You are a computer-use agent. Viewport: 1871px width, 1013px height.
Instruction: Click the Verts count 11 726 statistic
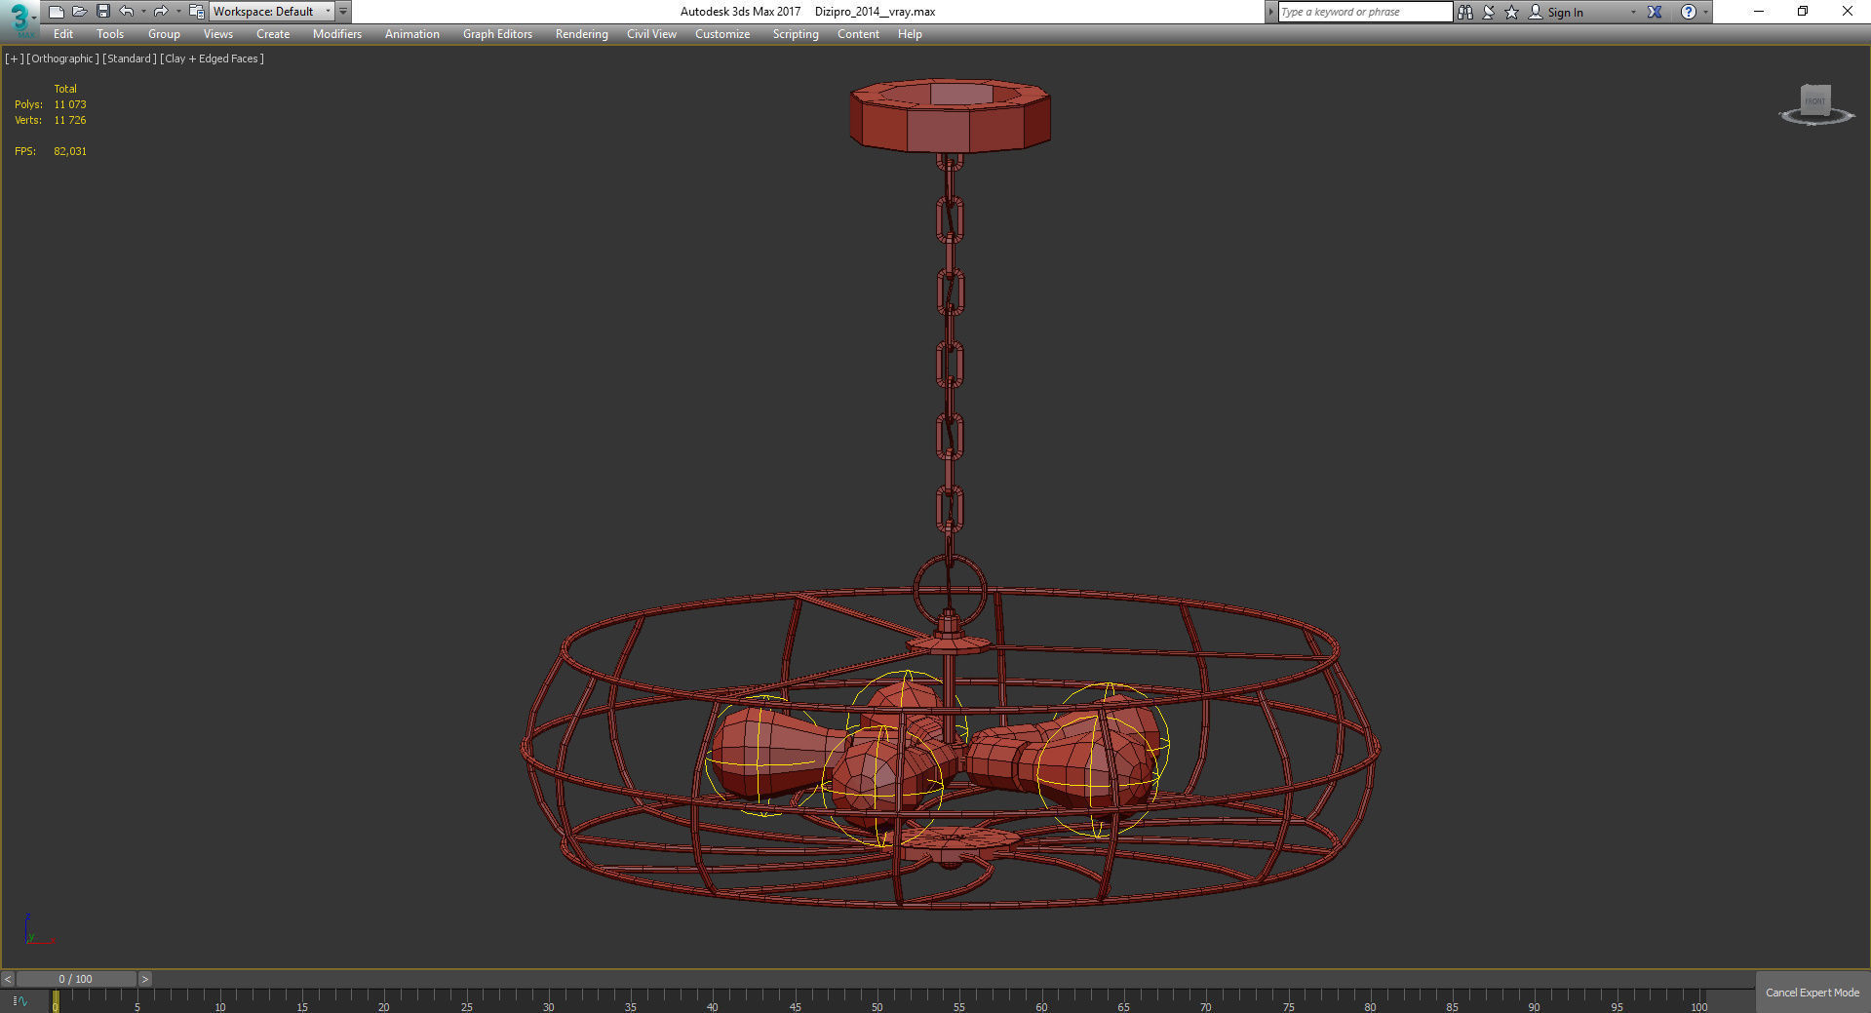tap(70, 120)
